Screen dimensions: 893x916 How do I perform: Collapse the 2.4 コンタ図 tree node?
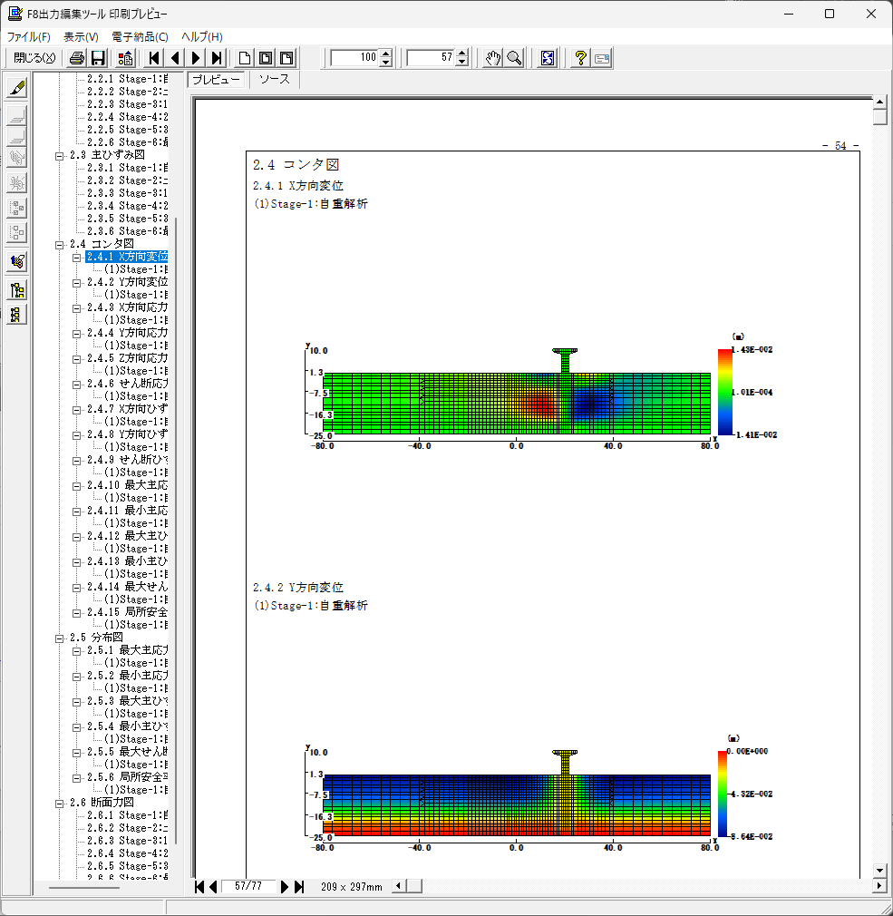(x=60, y=244)
